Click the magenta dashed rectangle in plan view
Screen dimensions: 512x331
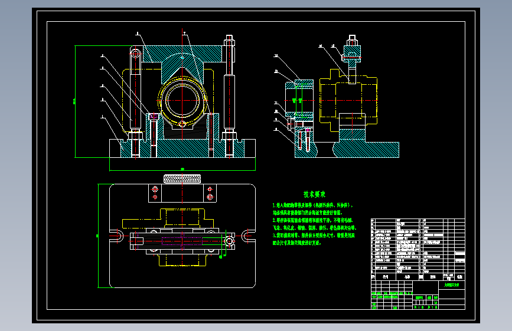[182, 241]
